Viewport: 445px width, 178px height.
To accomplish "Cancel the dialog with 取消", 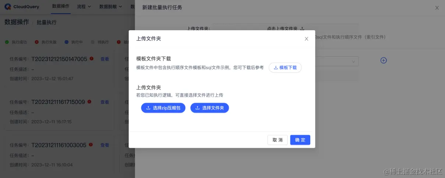I will pos(278,140).
